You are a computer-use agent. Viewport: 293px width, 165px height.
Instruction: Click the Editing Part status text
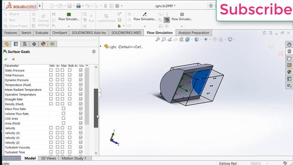click(x=228, y=163)
